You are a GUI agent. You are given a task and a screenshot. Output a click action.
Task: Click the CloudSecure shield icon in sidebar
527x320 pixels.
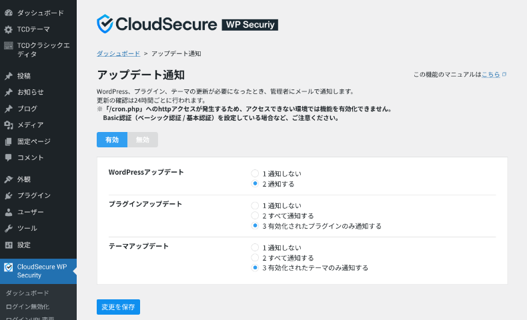pos(9,267)
